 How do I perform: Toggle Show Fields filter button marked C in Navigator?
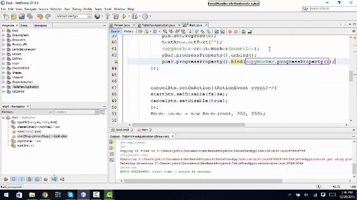point(13,179)
